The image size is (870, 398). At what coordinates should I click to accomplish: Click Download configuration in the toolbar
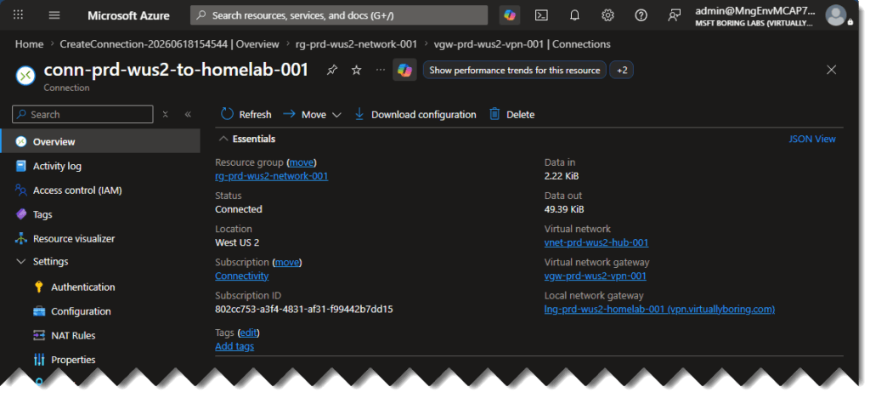click(415, 114)
